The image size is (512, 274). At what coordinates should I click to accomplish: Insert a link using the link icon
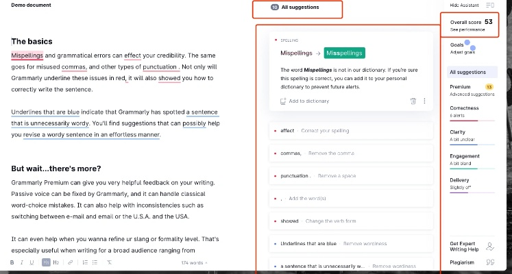click(70, 262)
